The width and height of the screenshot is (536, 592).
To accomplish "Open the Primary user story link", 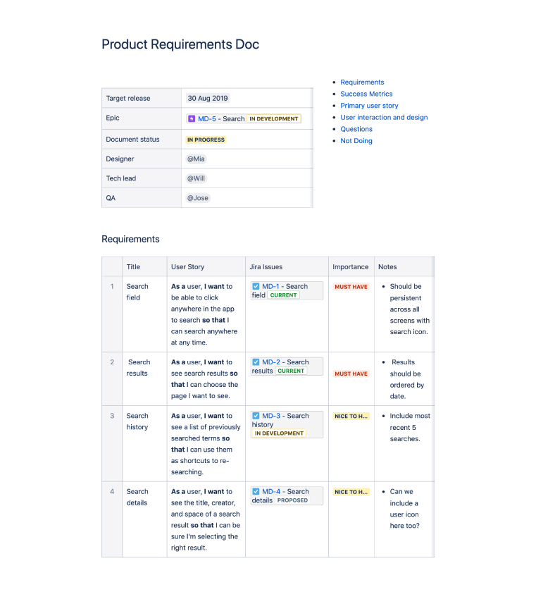I will [x=369, y=106].
